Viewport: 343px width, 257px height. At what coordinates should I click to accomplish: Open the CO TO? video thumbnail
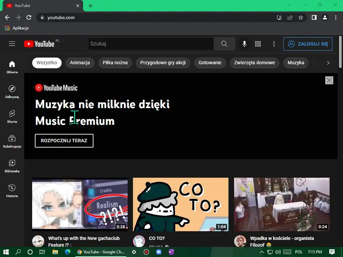tap(181, 204)
